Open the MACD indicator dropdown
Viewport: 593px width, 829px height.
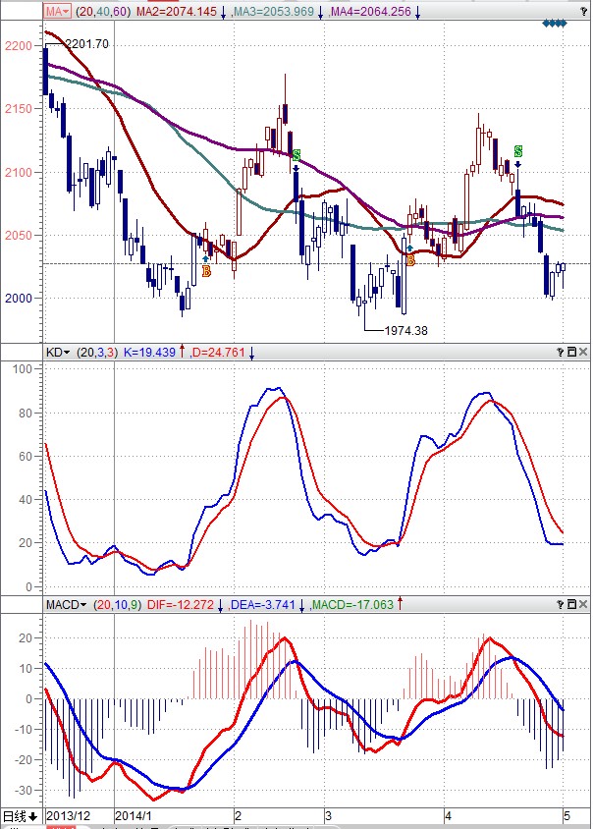pyautogui.click(x=66, y=604)
